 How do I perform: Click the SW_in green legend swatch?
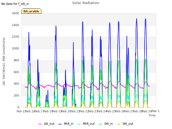(100, 124)
